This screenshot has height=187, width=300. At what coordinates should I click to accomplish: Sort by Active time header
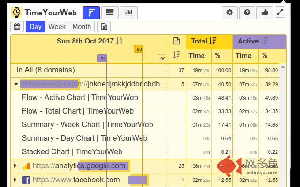260,41
